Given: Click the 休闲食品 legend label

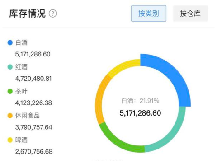Looking at the screenshot, I should pyautogui.click(x=28, y=116).
